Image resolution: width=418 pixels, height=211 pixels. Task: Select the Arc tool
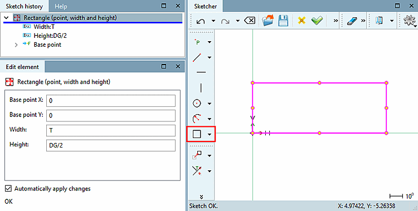(197, 119)
